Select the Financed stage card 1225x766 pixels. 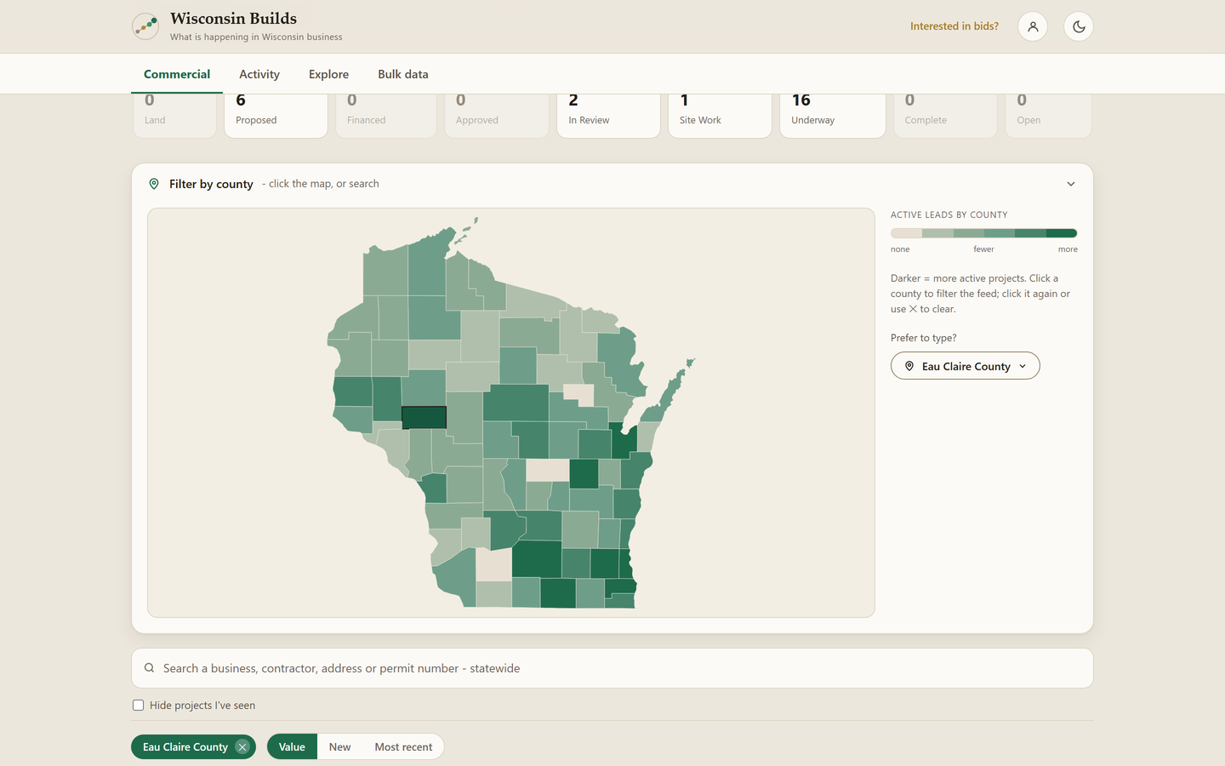click(386, 115)
